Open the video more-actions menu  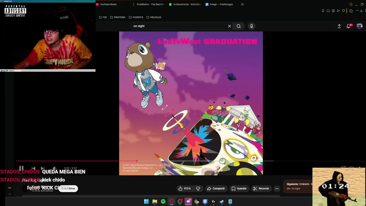point(277,189)
